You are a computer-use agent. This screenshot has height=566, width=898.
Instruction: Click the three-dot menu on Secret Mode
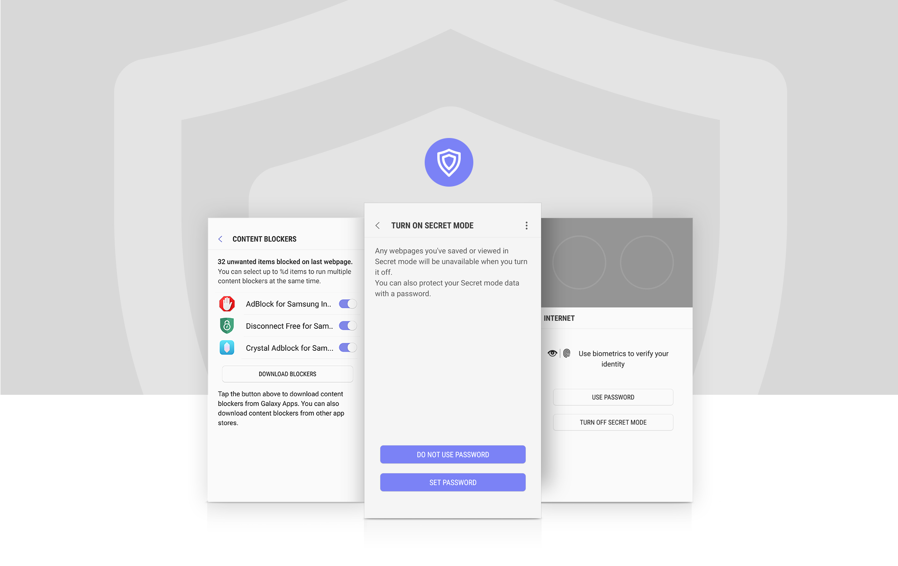(x=527, y=225)
